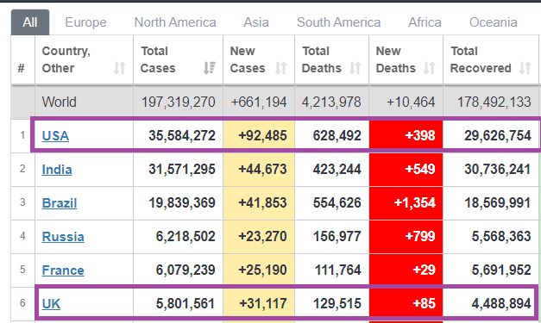541x323 pixels.
Task: Select Brazil total cases 19,839,369
Action: tap(182, 202)
